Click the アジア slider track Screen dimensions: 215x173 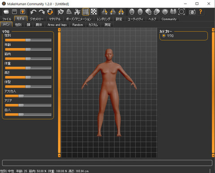point(28,105)
